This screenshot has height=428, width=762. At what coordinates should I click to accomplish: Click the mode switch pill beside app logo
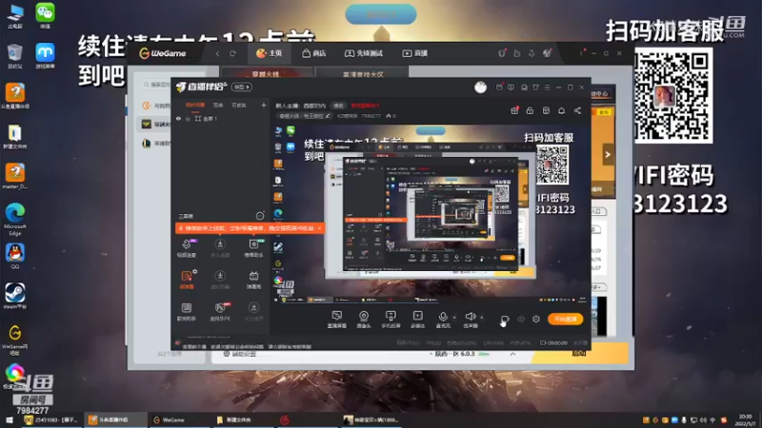[x=242, y=88]
